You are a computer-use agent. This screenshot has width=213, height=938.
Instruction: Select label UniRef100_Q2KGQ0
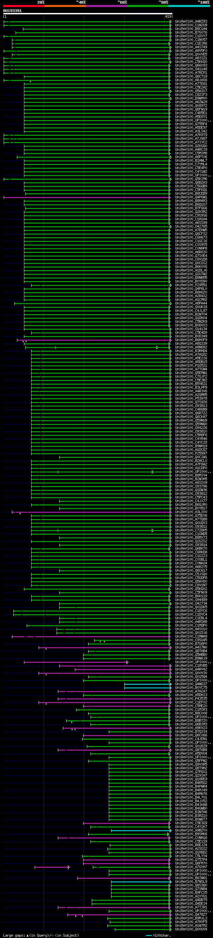point(191,146)
